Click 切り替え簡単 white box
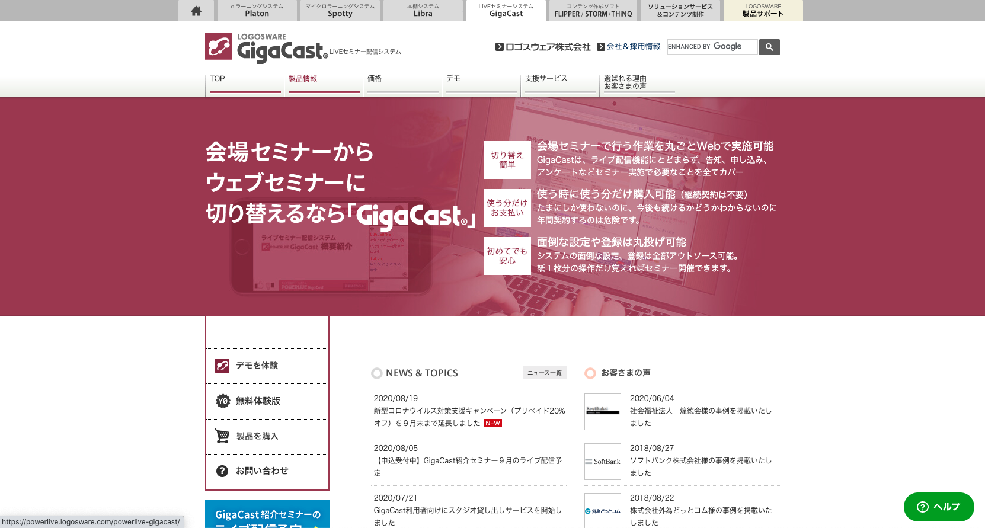The height and width of the screenshot is (528, 985). [x=507, y=160]
